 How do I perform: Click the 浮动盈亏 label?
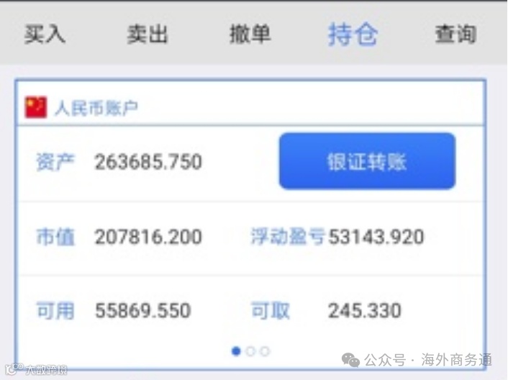tap(288, 236)
